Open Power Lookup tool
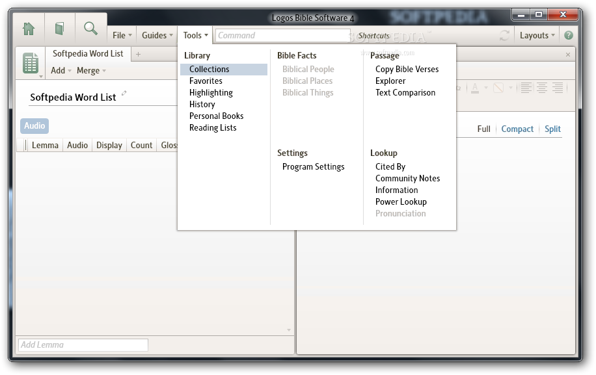Viewport: 596px width, 375px height. click(401, 202)
